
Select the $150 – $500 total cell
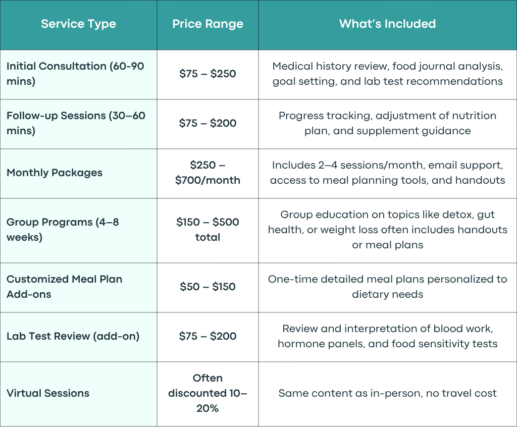tap(208, 230)
